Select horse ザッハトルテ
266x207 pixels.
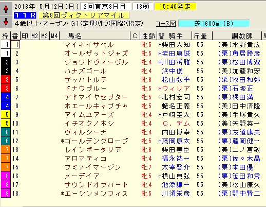click(x=85, y=80)
